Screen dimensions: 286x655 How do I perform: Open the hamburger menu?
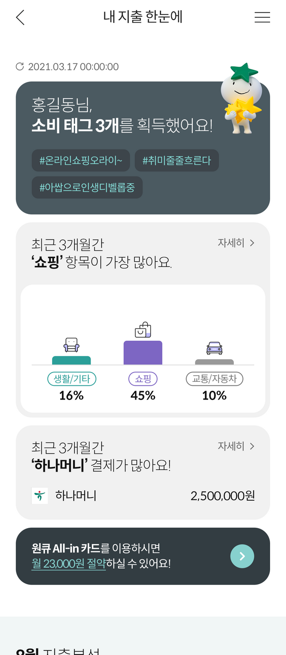(x=262, y=16)
